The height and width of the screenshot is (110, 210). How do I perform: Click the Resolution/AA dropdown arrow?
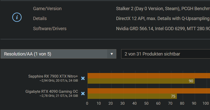point(111,54)
